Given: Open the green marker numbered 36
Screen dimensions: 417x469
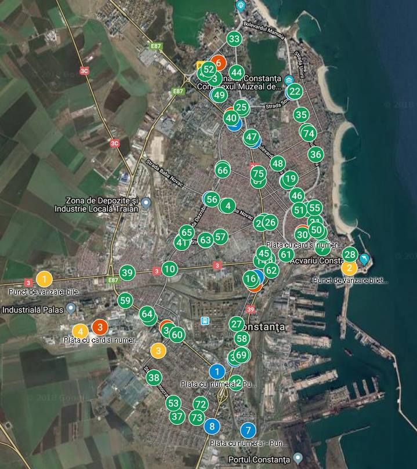Looking at the screenshot, I should (x=316, y=154).
